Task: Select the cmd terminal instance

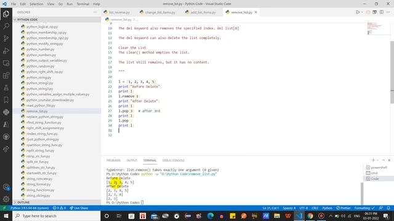Action: point(378,173)
